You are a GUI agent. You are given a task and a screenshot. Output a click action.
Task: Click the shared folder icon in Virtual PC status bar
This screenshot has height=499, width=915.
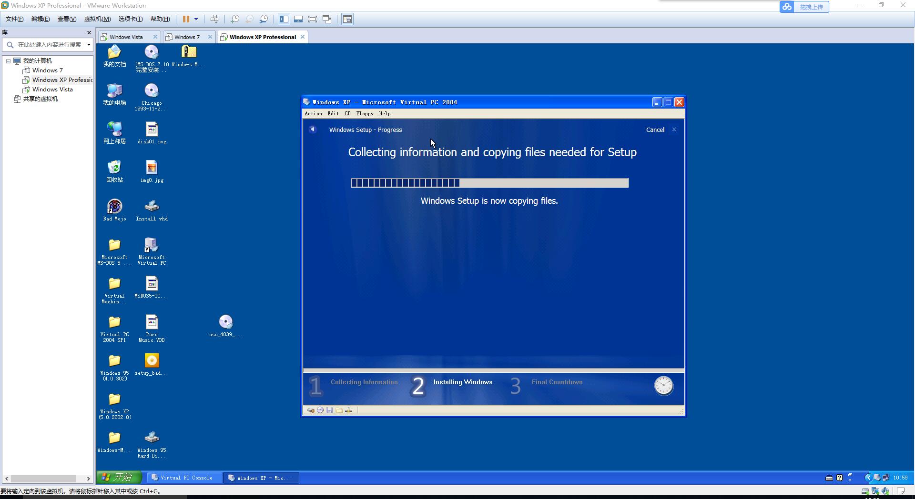[x=339, y=410]
